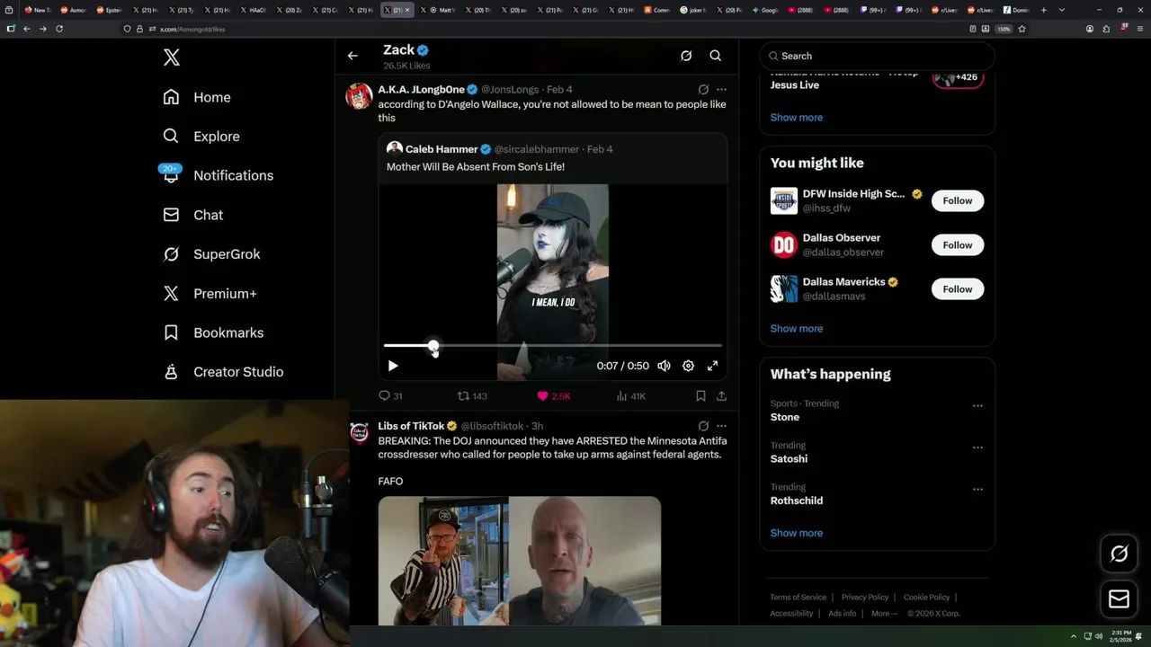Open A.K.A. JLongbOne's avatar
Viewport: 1151px width, 647px height.
(360, 96)
